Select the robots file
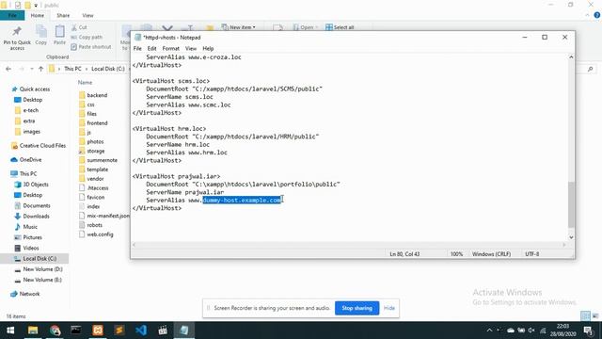 [x=90, y=225]
